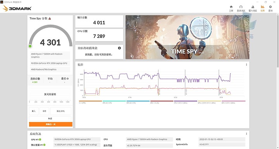This screenshot has width=279, height=149.
Task: Toggle the FPS legend line in the chart
Action: [x=90, y=102]
